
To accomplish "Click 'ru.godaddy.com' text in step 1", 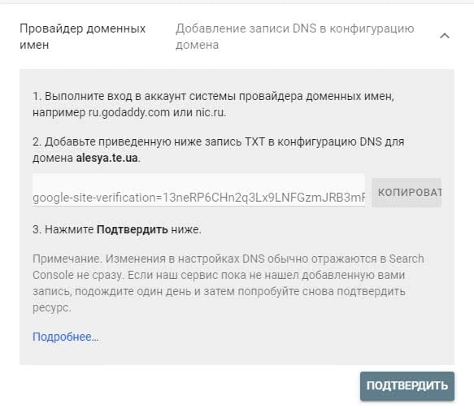I will pos(129,112).
